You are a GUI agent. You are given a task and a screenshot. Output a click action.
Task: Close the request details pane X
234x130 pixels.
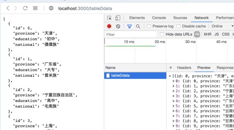(x=171, y=68)
